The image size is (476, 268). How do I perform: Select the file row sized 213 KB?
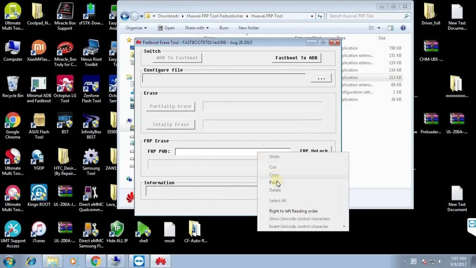(x=372, y=77)
